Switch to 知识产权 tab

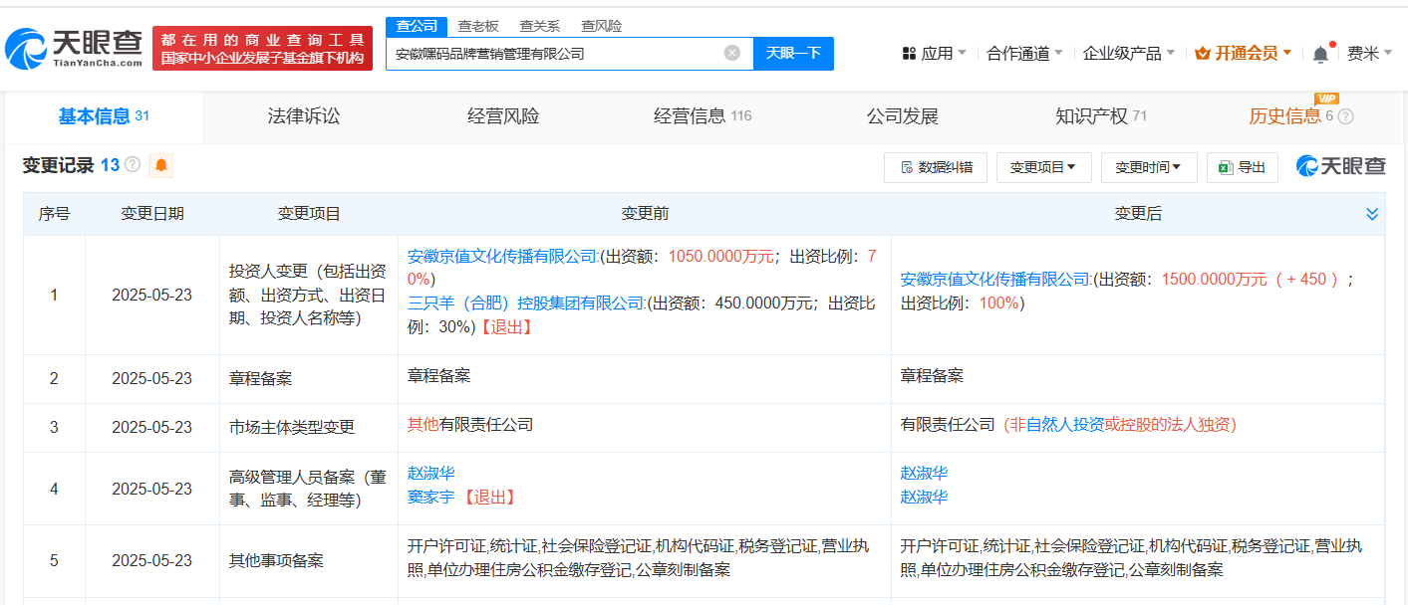[x=1101, y=116]
